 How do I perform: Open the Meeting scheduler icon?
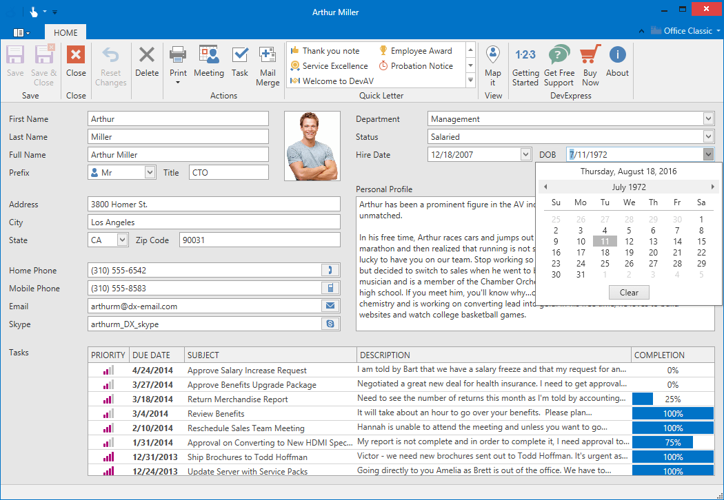click(x=208, y=56)
